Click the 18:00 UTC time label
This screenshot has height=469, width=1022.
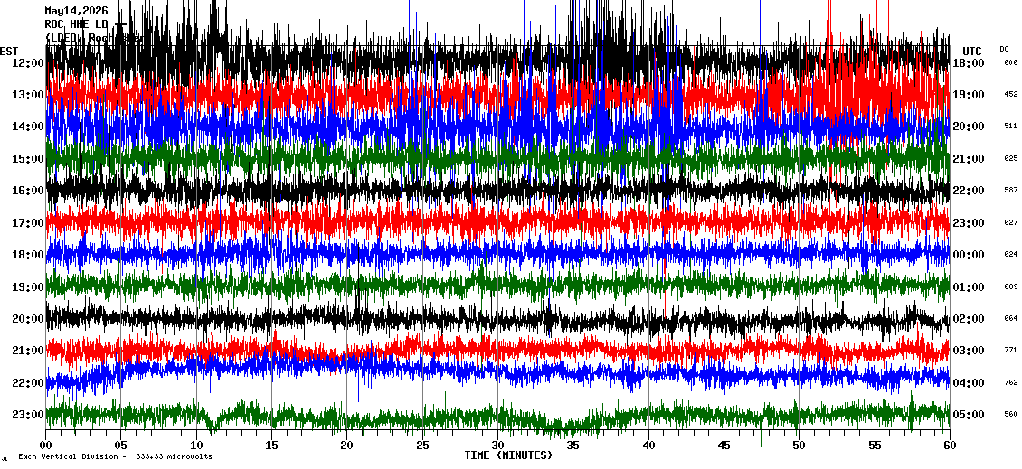[968, 63]
